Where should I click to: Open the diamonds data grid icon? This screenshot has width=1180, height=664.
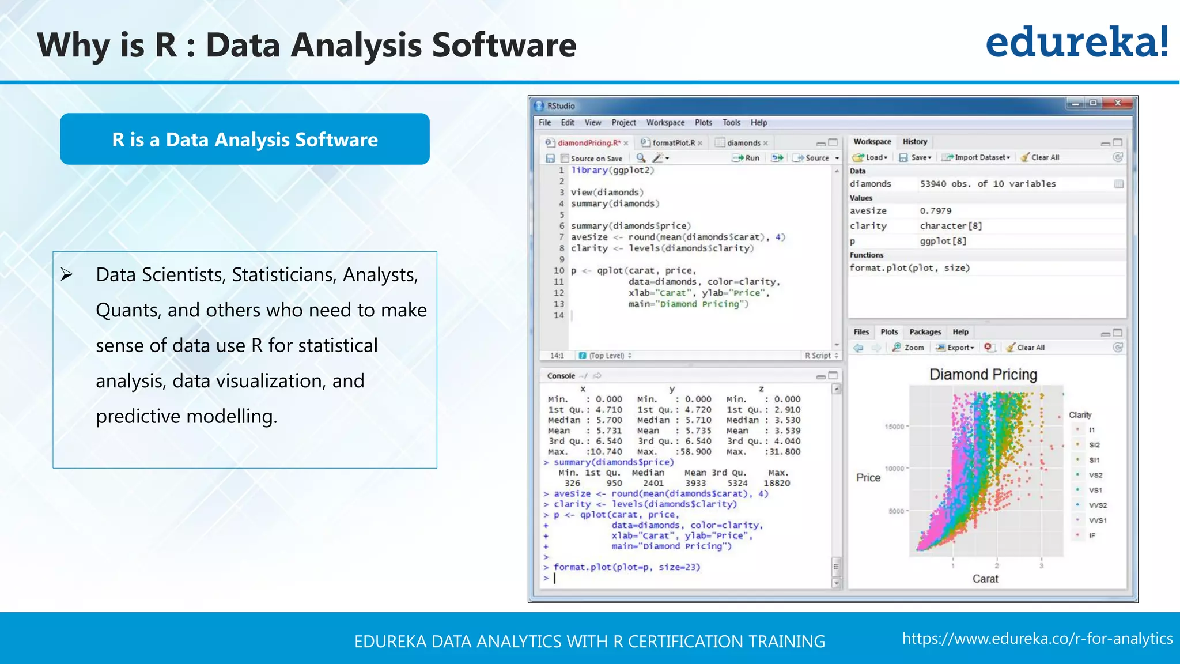coord(1118,184)
